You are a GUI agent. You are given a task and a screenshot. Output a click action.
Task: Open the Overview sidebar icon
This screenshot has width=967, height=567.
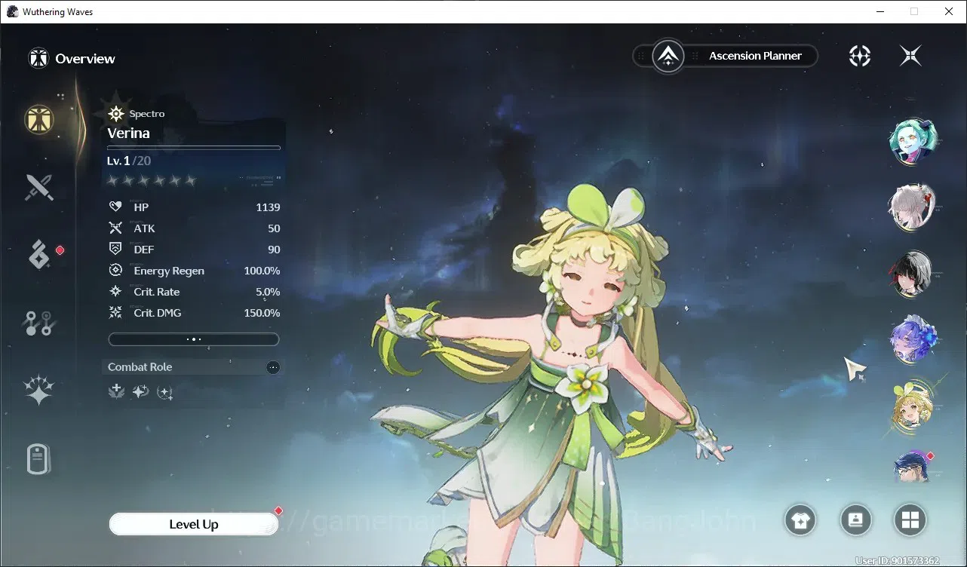pyautogui.click(x=39, y=118)
